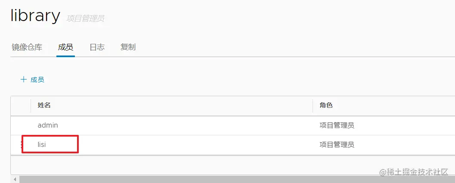Click the scrollbar's left arrow
This screenshot has height=183, width=455.
pyautogui.click(x=15, y=179)
